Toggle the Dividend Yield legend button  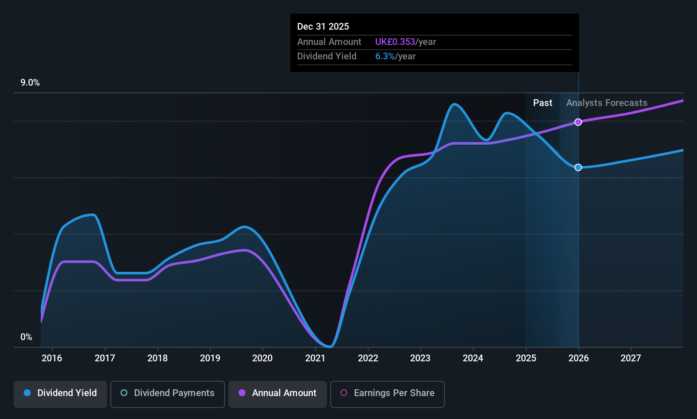60,394
